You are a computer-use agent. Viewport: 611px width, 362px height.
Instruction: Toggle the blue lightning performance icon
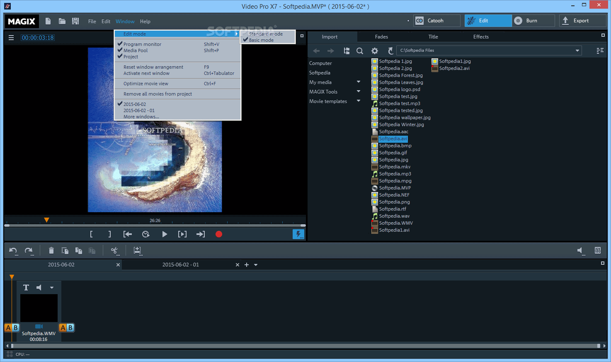click(298, 234)
